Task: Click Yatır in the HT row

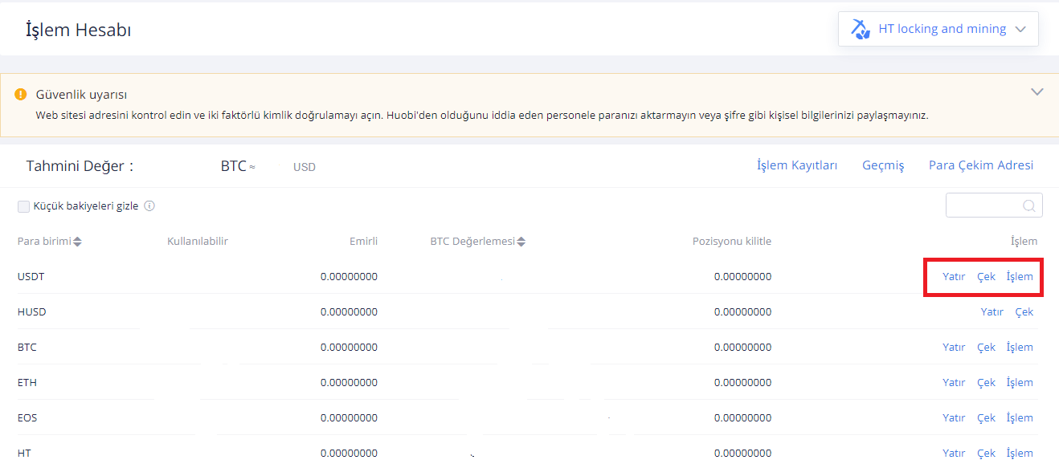Action: tap(954, 454)
